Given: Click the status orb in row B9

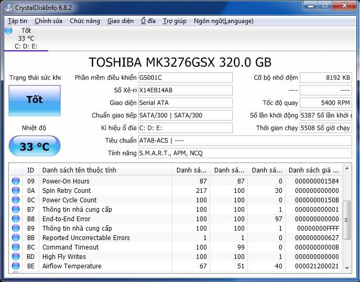Looking at the screenshot, I should click(x=16, y=228).
